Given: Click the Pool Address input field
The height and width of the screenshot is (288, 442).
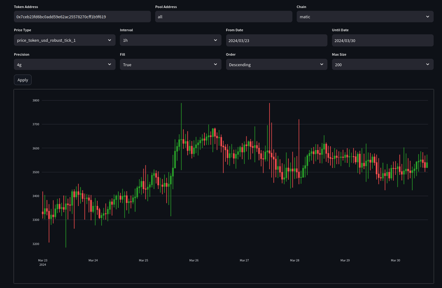Looking at the screenshot, I should (x=224, y=17).
